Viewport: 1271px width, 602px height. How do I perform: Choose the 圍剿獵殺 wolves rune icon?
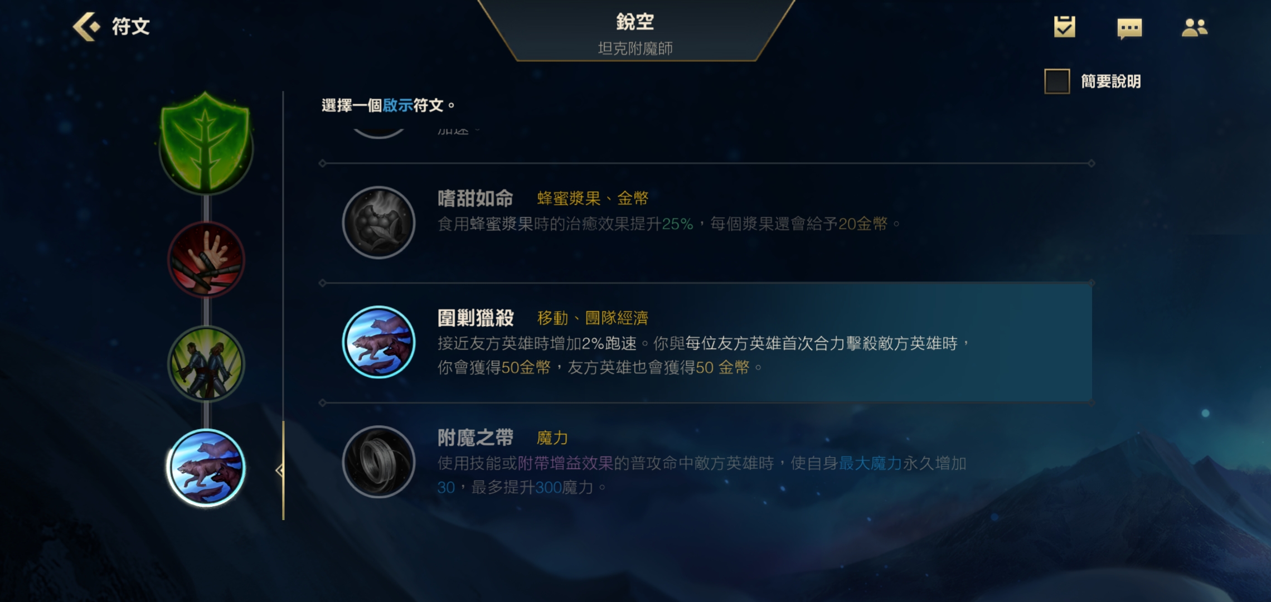click(x=379, y=342)
